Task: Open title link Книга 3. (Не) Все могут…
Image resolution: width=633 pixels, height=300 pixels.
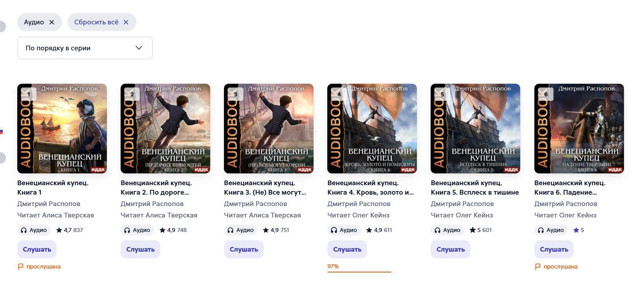Action: point(265,188)
